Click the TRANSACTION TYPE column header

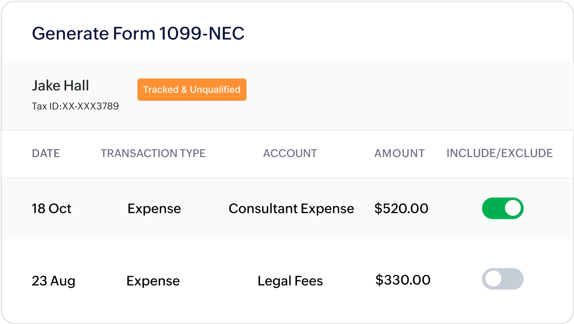(153, 153)
